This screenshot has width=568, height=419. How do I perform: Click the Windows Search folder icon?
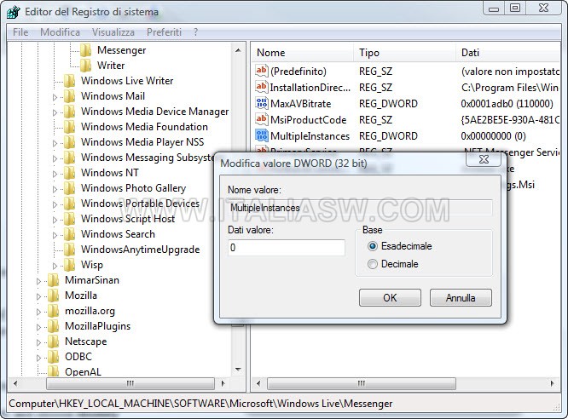(69, 234)
